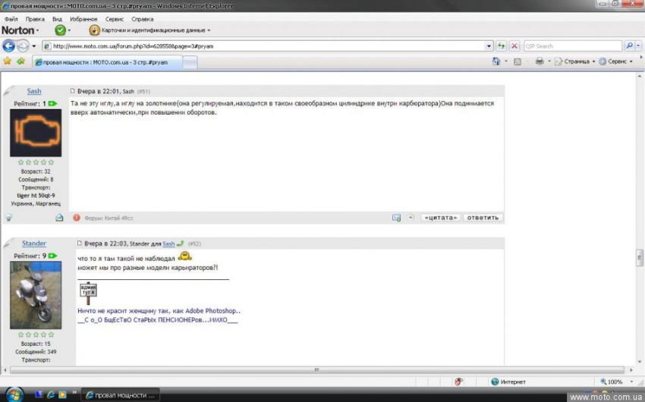Follow the 'Sash' link in post #52 header

click(x=168, y=243)
